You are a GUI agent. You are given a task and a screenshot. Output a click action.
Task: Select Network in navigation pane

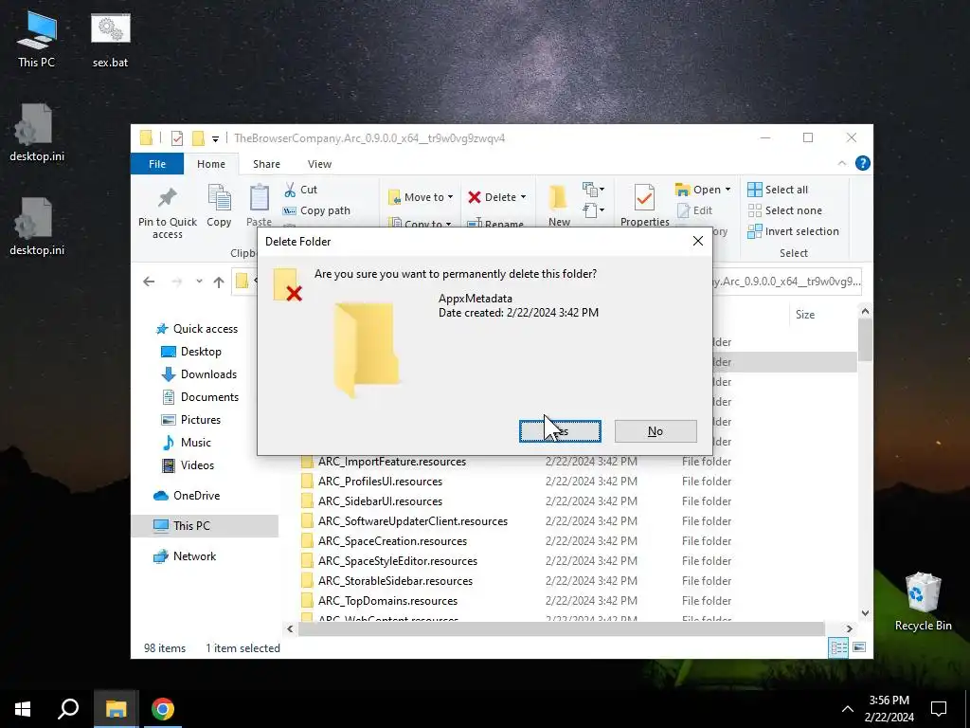185,556
